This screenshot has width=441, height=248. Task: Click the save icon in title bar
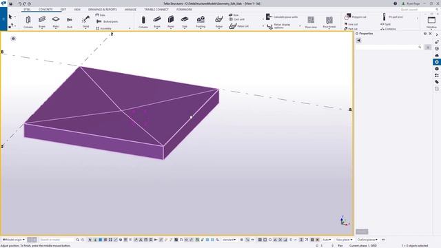pos(11,3)
